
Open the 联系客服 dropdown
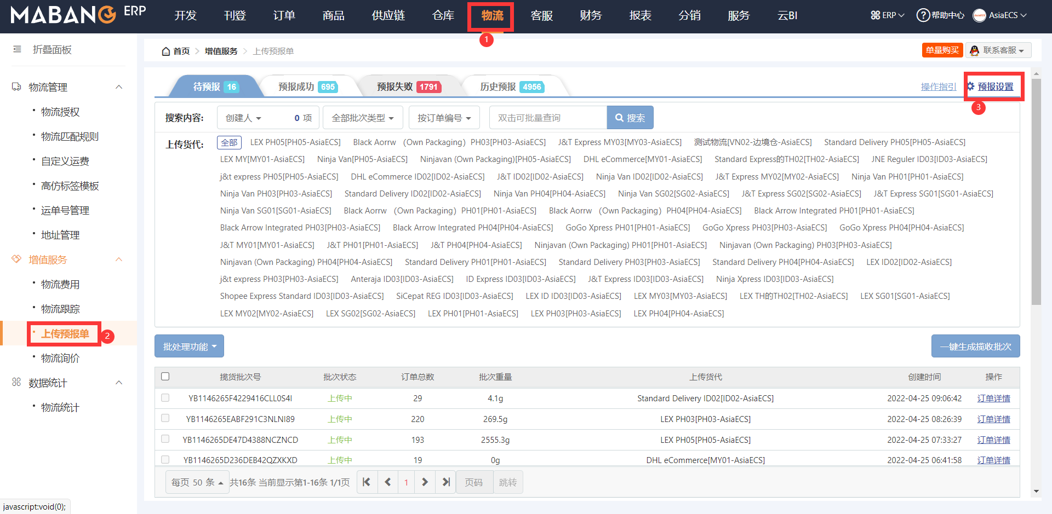(998, 50)
